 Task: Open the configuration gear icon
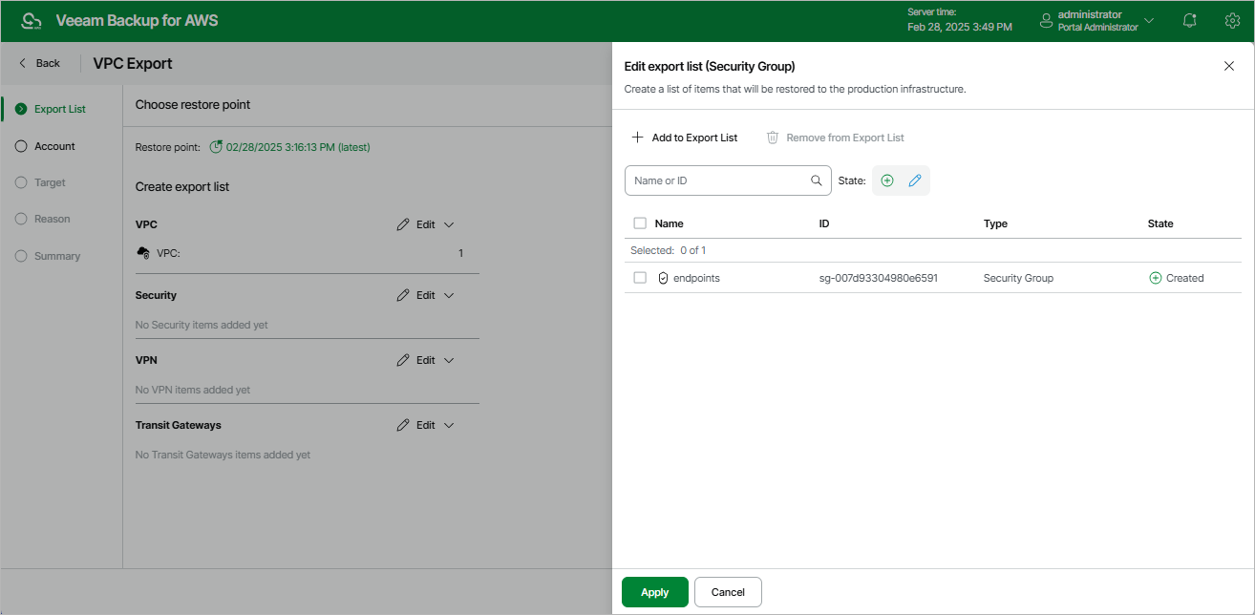pos(1232,20)
